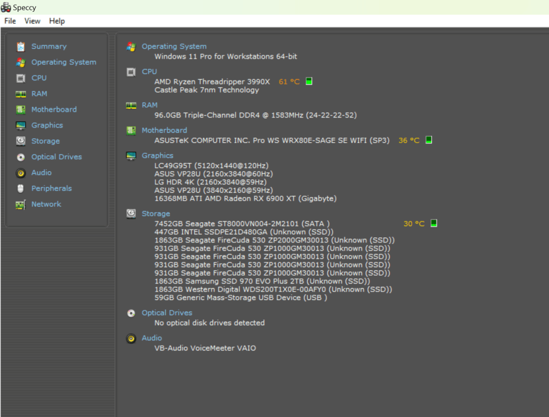Click 'AMD Ryzen Threadripper 3990X' text
The width and height of the screenshot is (549, 417).
212,82
